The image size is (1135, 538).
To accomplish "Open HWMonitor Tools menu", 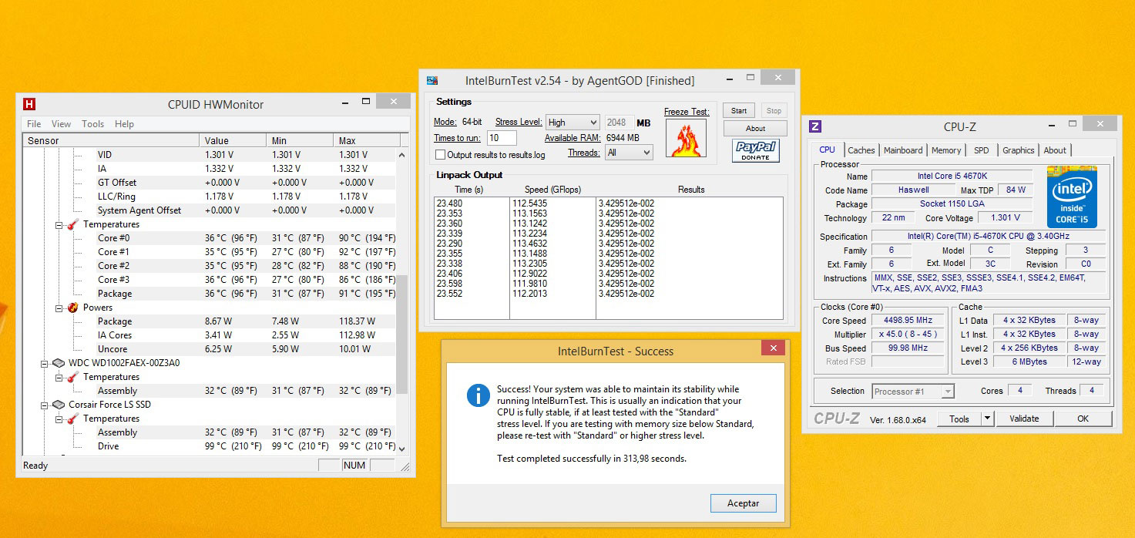I will 92,123.
